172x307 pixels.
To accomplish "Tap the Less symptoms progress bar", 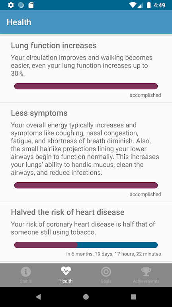I will pos(86,185).
